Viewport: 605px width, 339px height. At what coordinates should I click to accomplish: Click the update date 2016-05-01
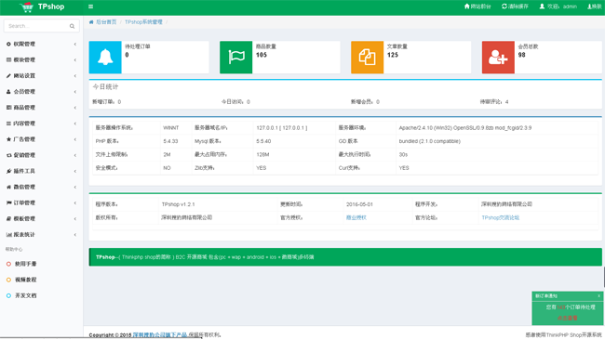pyautogui.click(x=359, y=204)
